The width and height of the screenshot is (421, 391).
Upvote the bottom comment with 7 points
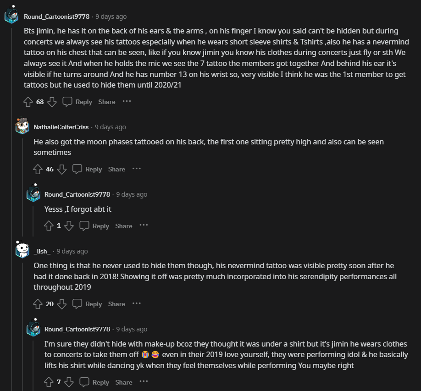tap(49, 382)
